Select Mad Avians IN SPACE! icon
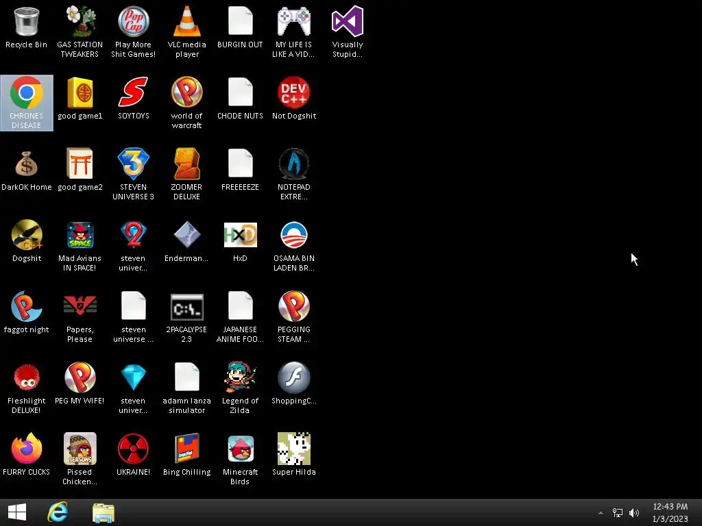 [x=80, y=235]
